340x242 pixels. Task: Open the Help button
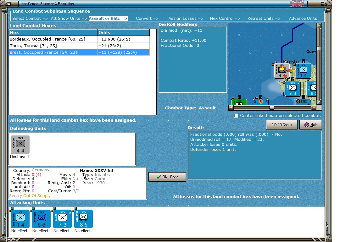tap(310, 124)
